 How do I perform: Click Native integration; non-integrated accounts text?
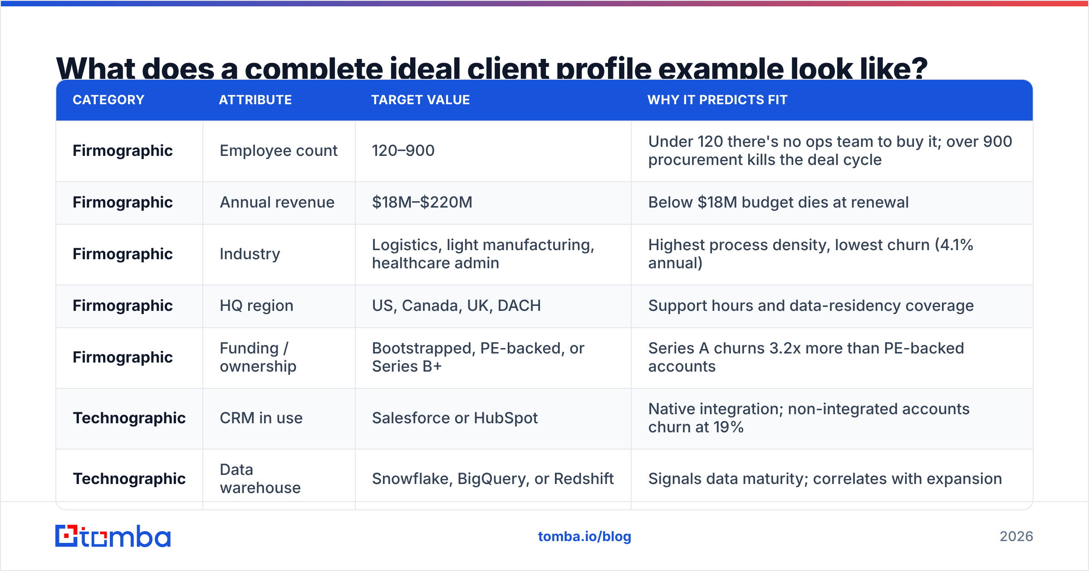point(809,418)
